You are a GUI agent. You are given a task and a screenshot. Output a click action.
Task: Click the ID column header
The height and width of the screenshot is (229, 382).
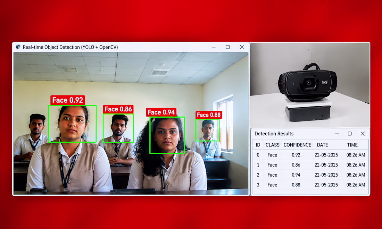pos(258,145)
